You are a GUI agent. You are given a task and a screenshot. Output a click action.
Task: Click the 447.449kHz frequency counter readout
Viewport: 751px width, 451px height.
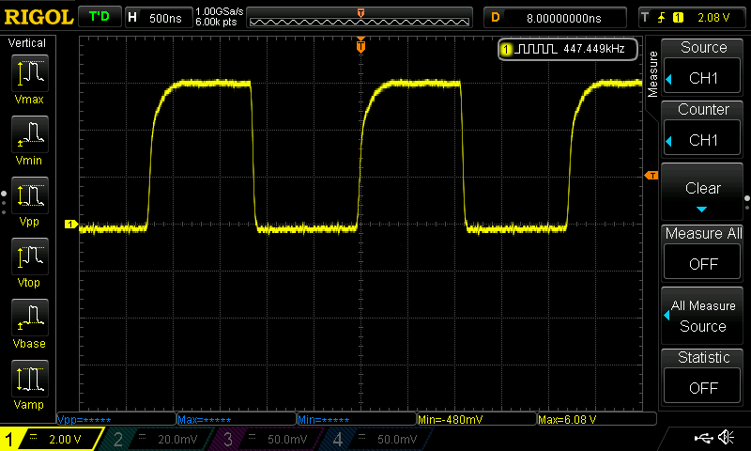click(x=568, y=49)
